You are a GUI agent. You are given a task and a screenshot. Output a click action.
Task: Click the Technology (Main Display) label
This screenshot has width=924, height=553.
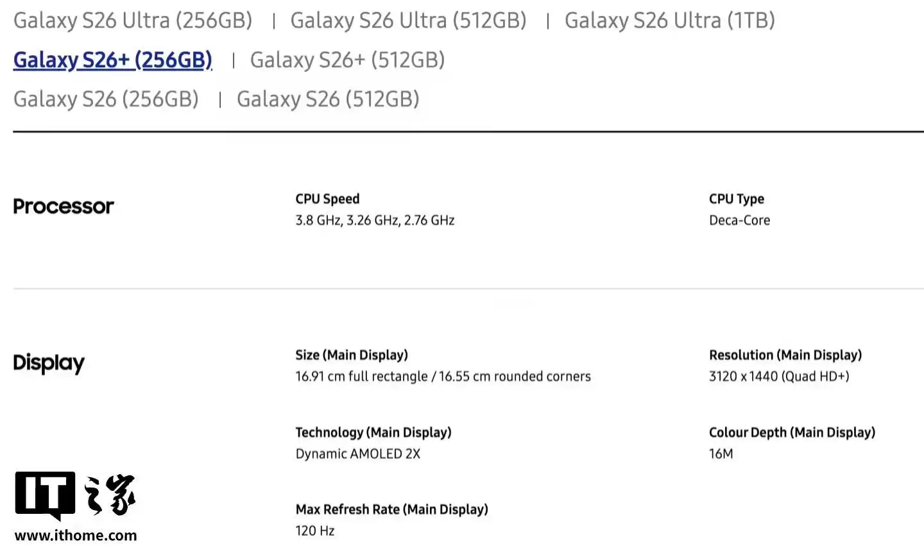[373, 432]
